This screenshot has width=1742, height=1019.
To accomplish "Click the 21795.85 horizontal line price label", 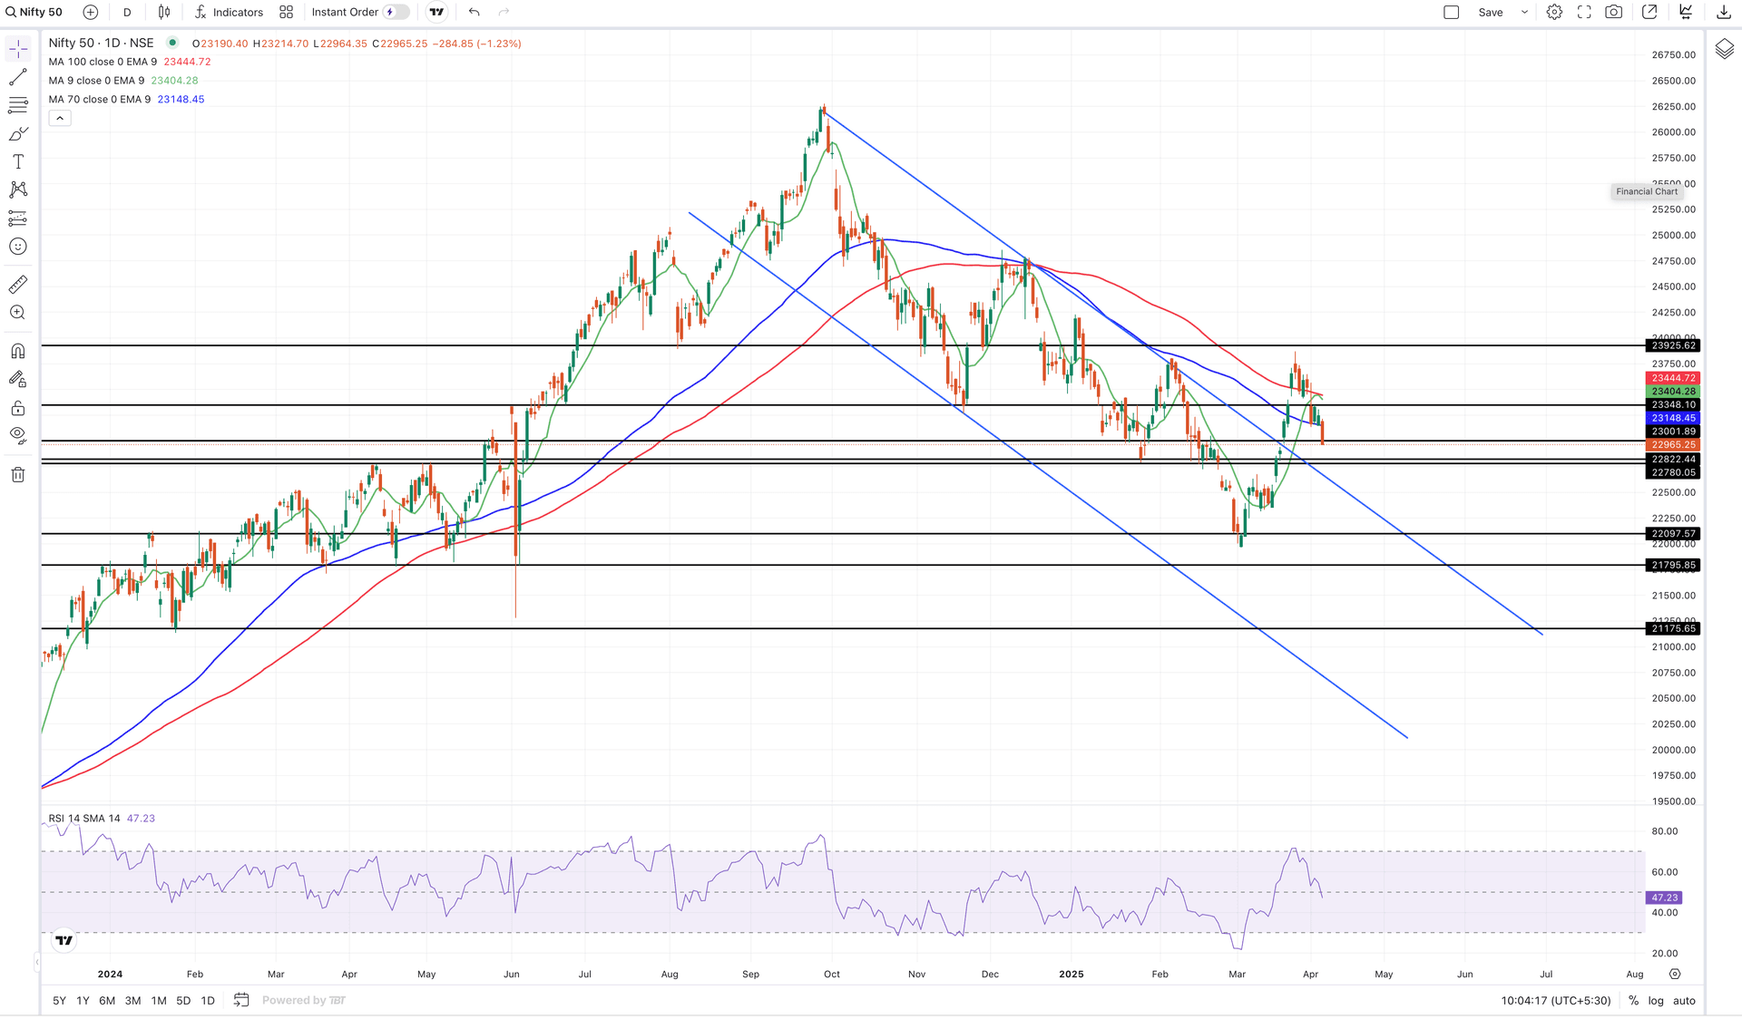I will tap(1673, 565).
